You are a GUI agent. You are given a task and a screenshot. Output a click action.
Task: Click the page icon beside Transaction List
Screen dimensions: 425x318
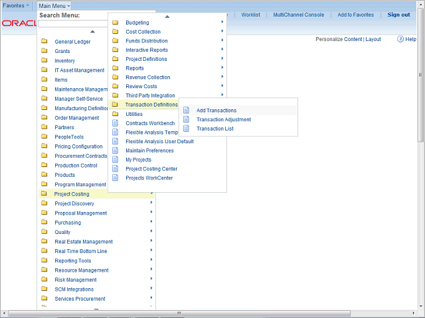coord(186,129)
